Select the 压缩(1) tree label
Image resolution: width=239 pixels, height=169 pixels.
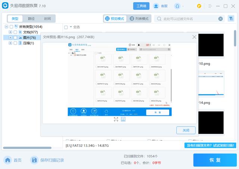[28, 43]
